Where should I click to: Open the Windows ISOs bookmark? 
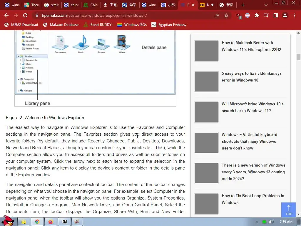tap(132, 25)
